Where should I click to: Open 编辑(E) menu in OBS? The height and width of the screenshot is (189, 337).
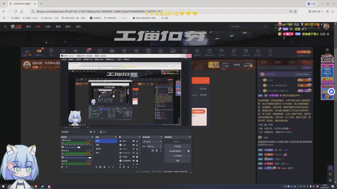[71, 60]
